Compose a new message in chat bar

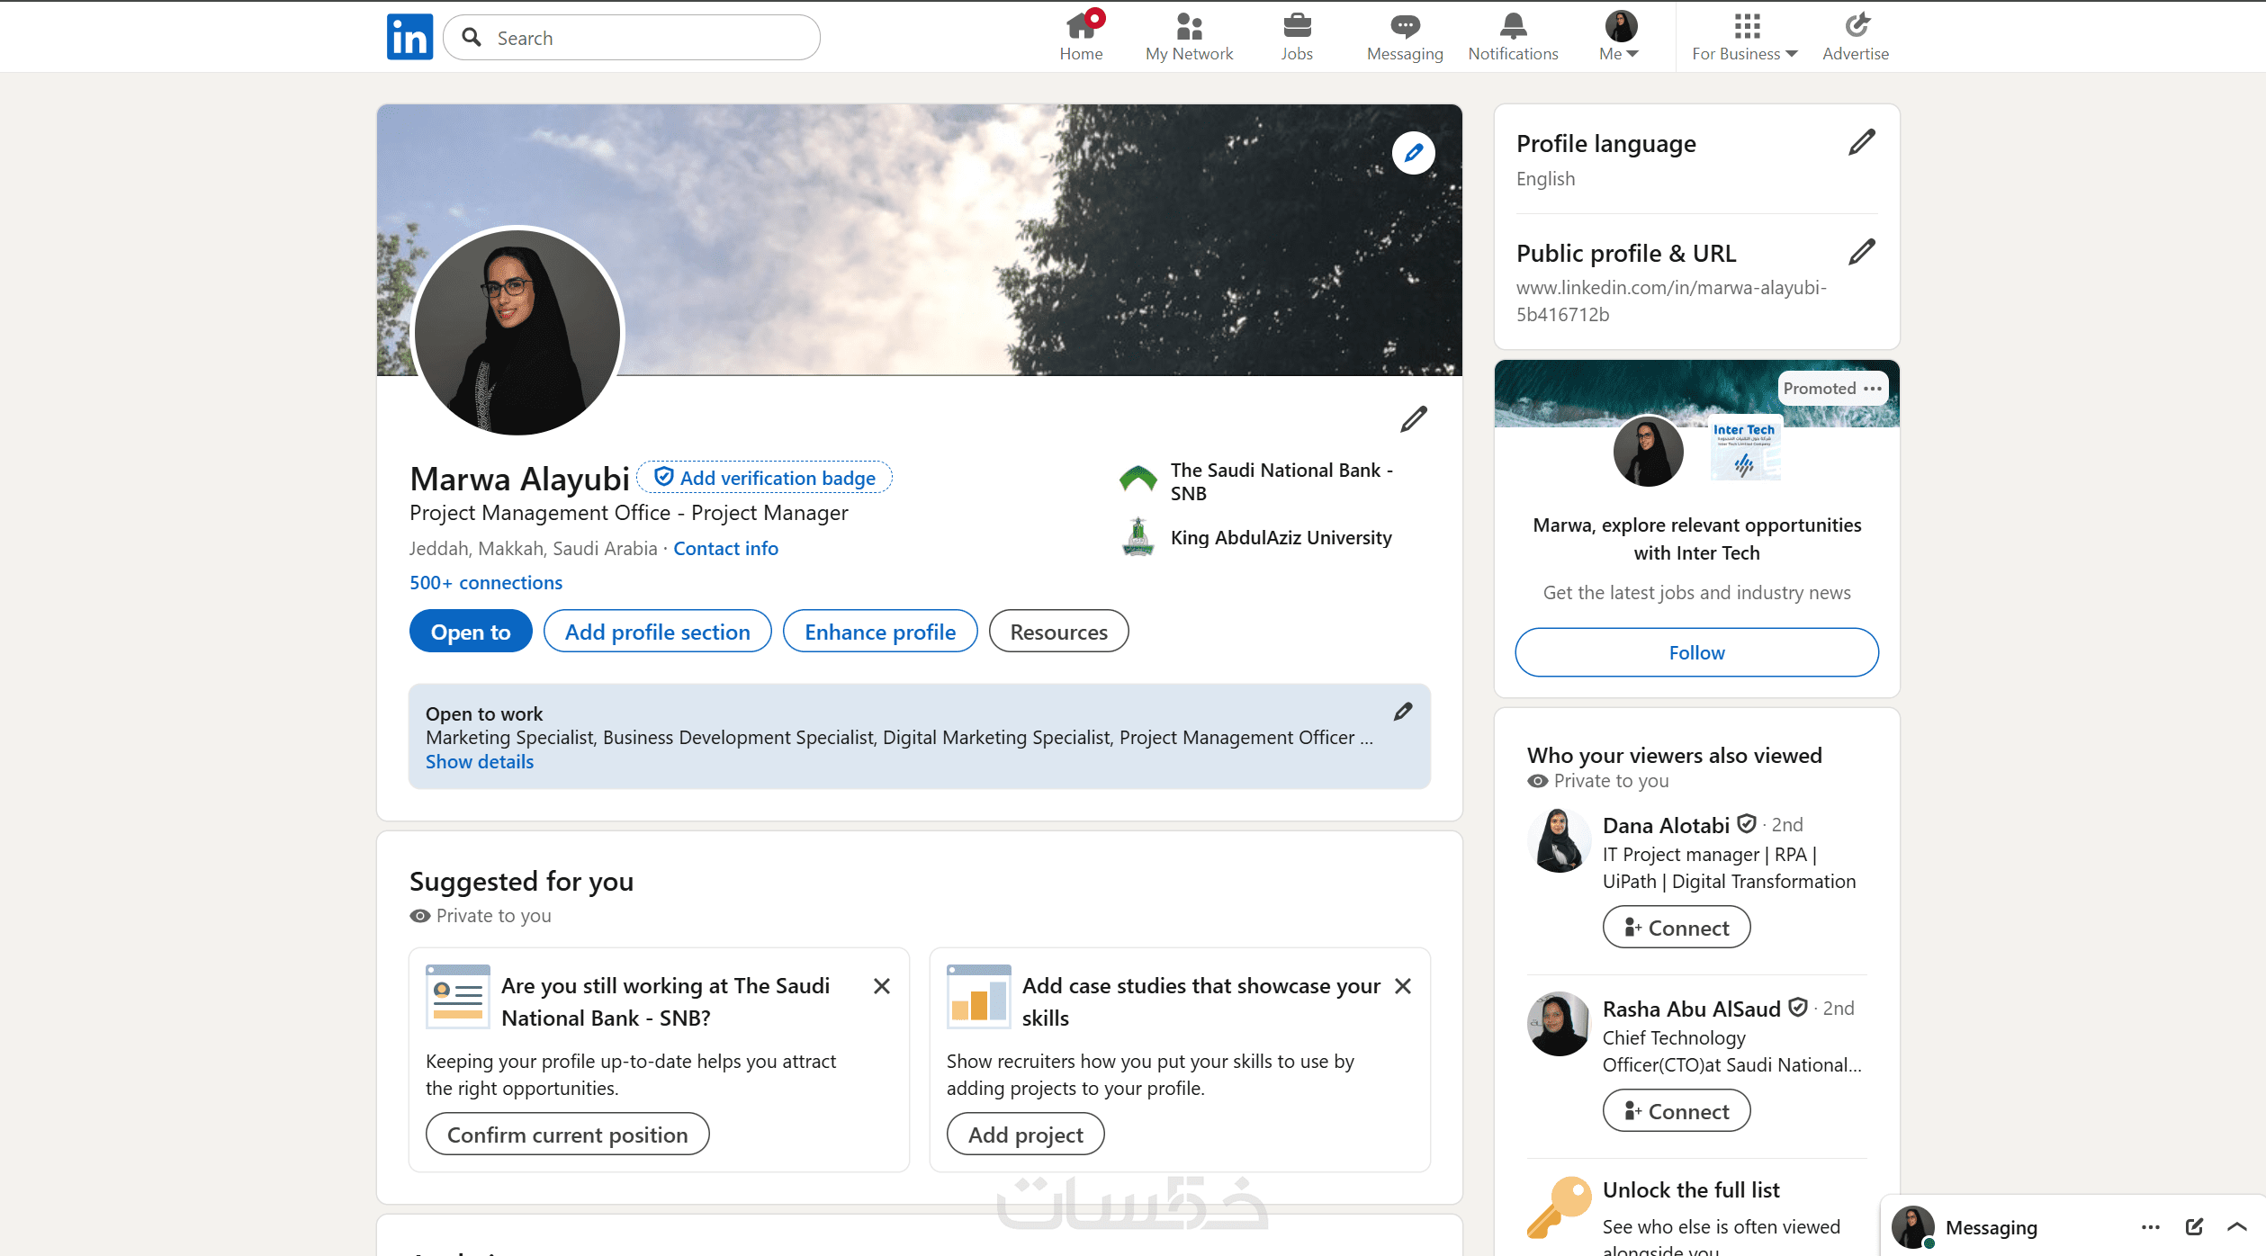click(x=2194, y=1227)
